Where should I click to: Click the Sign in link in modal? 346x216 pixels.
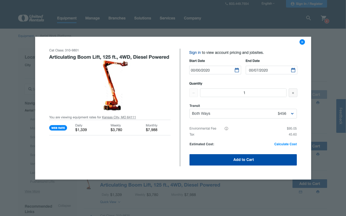pos(195,53)
